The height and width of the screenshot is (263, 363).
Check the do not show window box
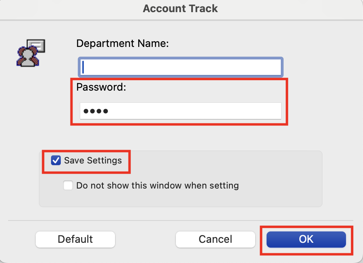[68, 186]
